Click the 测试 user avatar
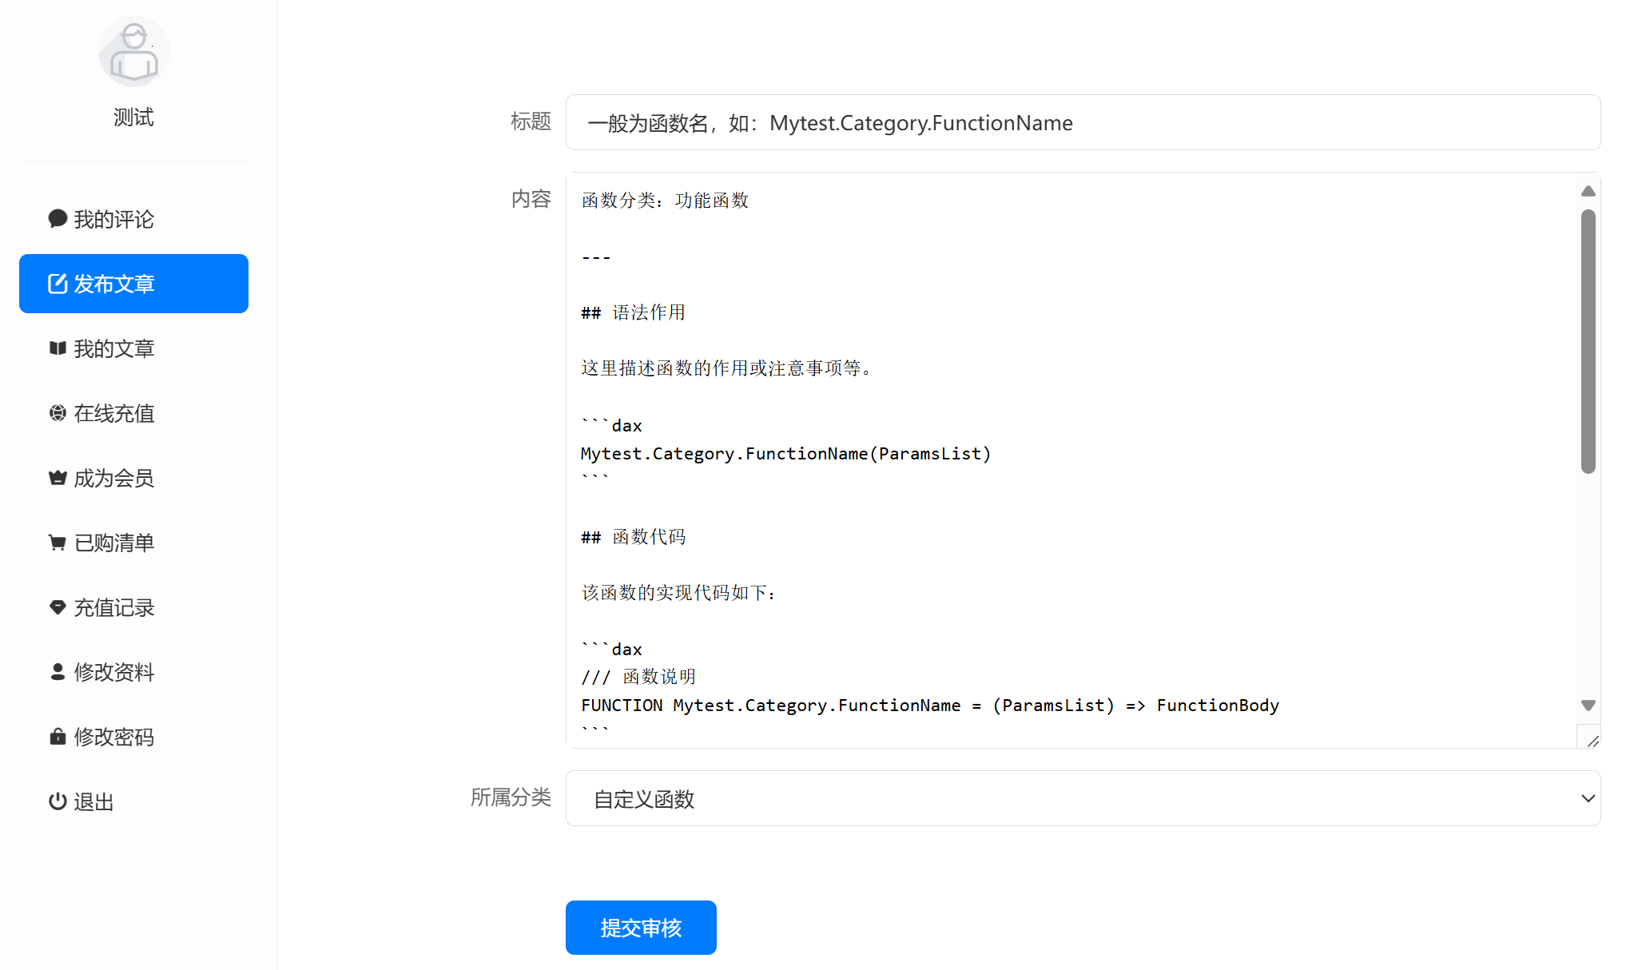The image size is (1634, 970). (x=133, y=52)
